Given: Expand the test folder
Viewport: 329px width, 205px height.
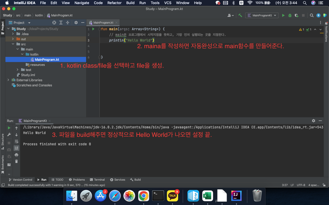Looking at the screenshot, I should (18, 70).
